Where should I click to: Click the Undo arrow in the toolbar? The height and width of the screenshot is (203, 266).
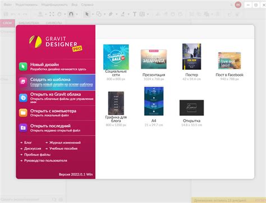tap(13, 14)
